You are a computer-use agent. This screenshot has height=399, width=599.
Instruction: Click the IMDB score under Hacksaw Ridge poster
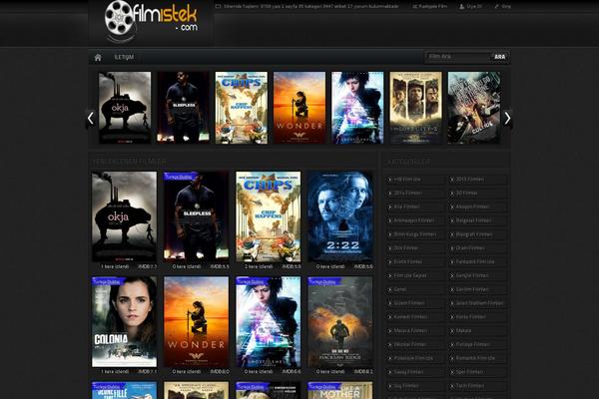tap(363, 371)
